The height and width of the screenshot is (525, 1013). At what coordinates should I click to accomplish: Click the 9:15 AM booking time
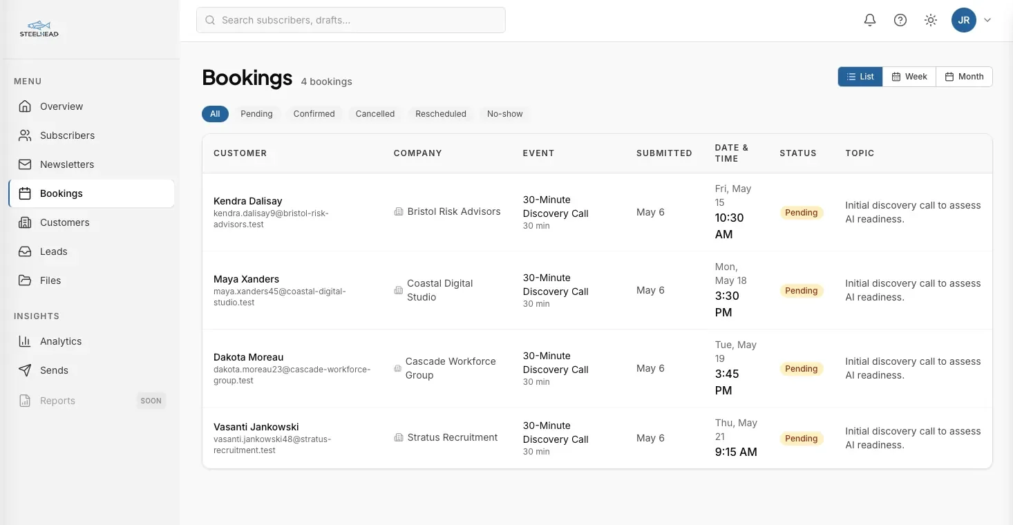point(736,452)
